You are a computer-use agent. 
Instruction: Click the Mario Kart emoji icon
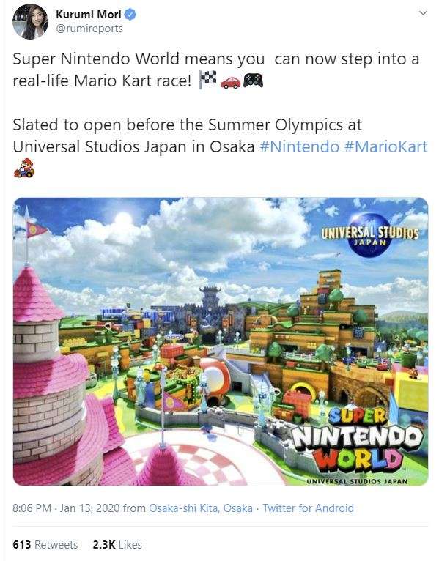pos(24,168)
